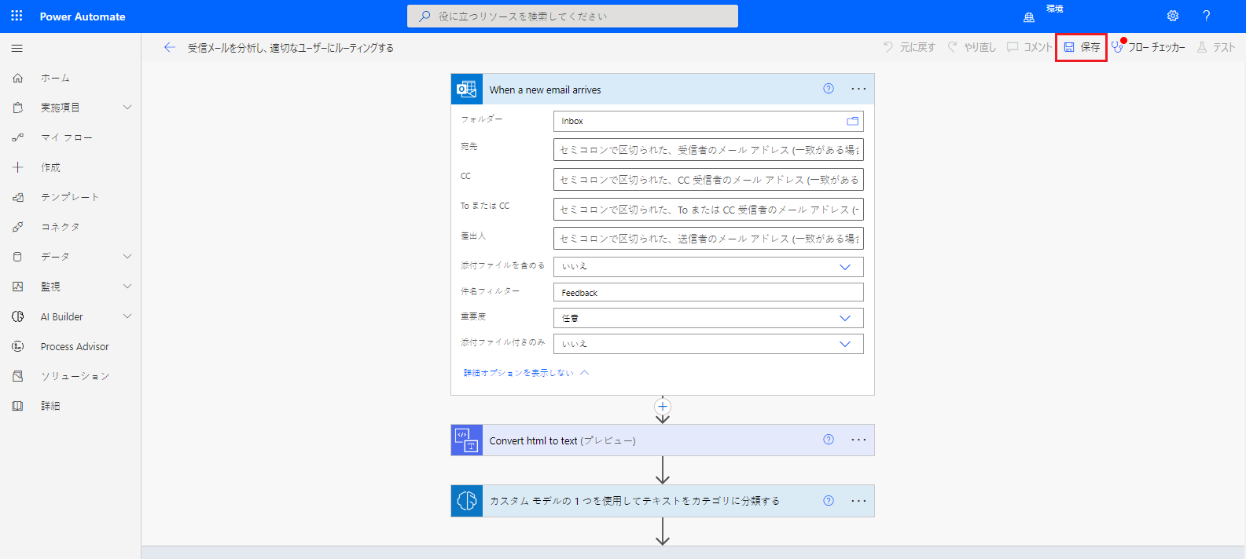Go back with the left arrow

169,47
